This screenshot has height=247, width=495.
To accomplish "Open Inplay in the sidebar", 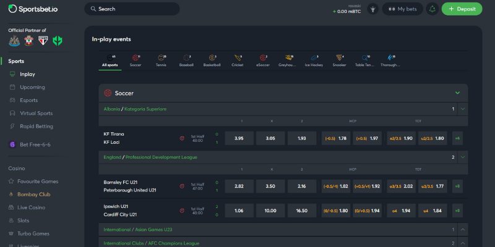I will pos(27,74).
